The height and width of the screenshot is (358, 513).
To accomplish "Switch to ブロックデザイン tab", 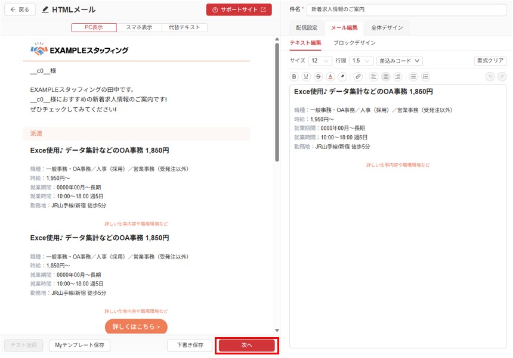I will pos(354,43).
